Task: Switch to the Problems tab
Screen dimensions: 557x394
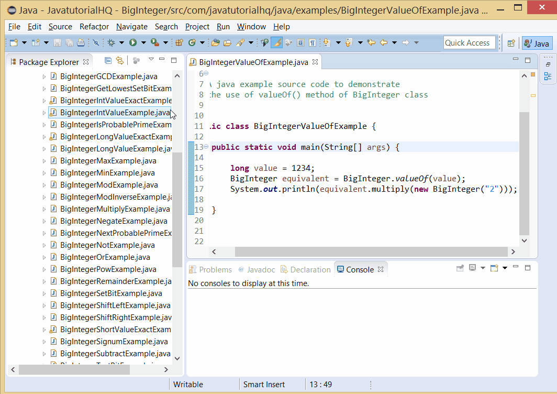Action: (x=217, y=269)
